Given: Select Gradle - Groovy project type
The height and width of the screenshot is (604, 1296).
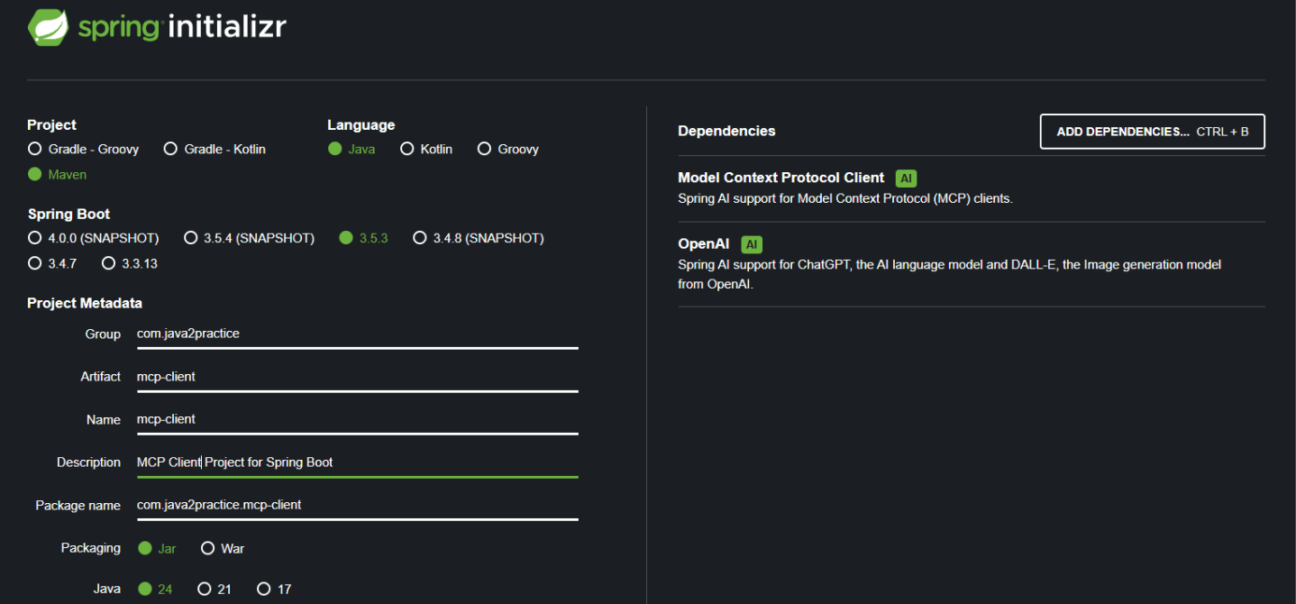Looking at the screenshot, I should point(35,149).
